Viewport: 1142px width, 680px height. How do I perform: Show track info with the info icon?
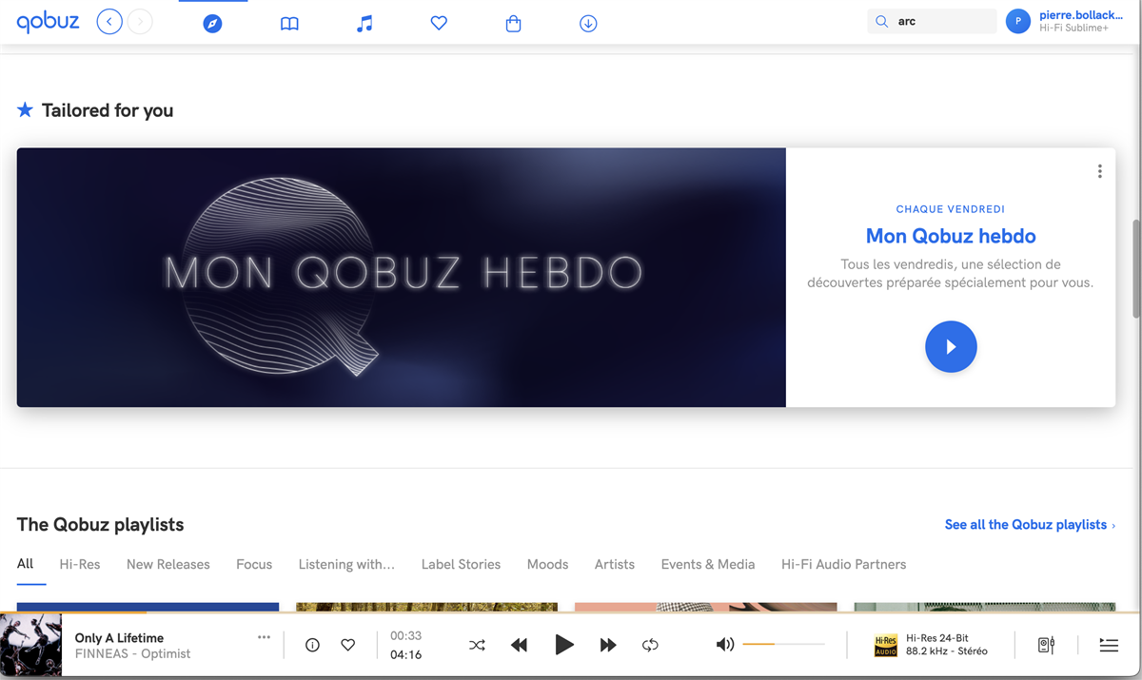312,645
